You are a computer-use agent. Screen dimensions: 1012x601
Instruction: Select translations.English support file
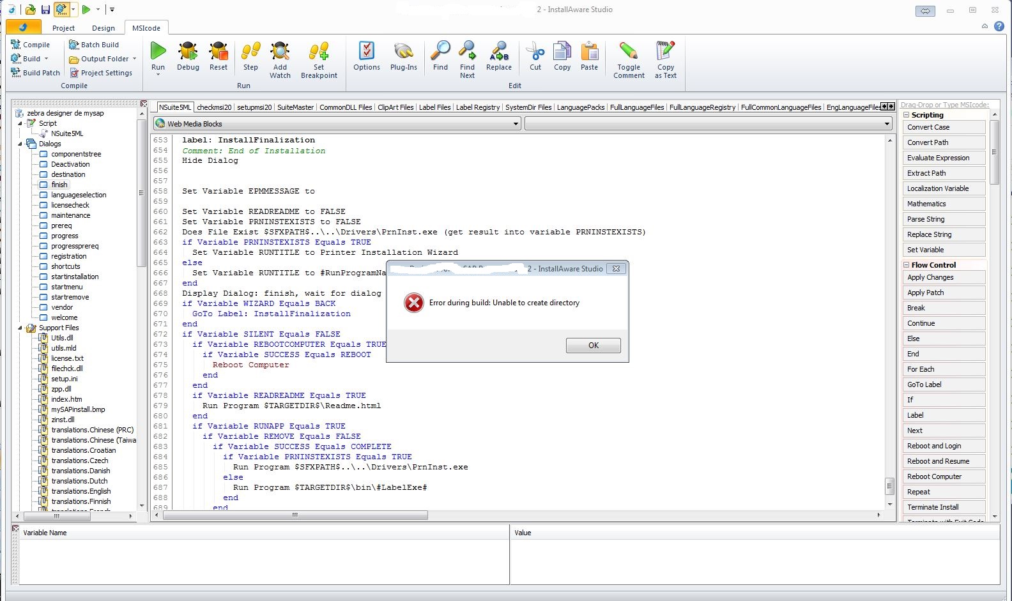(x=81, y=491)
